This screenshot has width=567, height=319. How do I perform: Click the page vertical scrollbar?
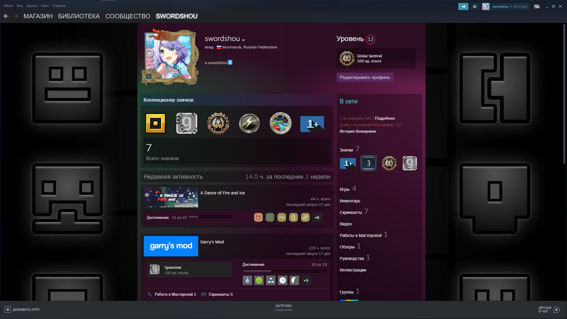pos(564,95)
